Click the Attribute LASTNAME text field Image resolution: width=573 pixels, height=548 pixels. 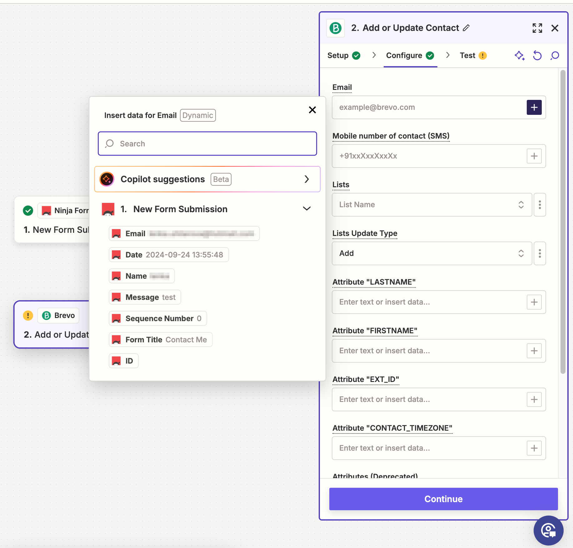[x=428, y=302]
